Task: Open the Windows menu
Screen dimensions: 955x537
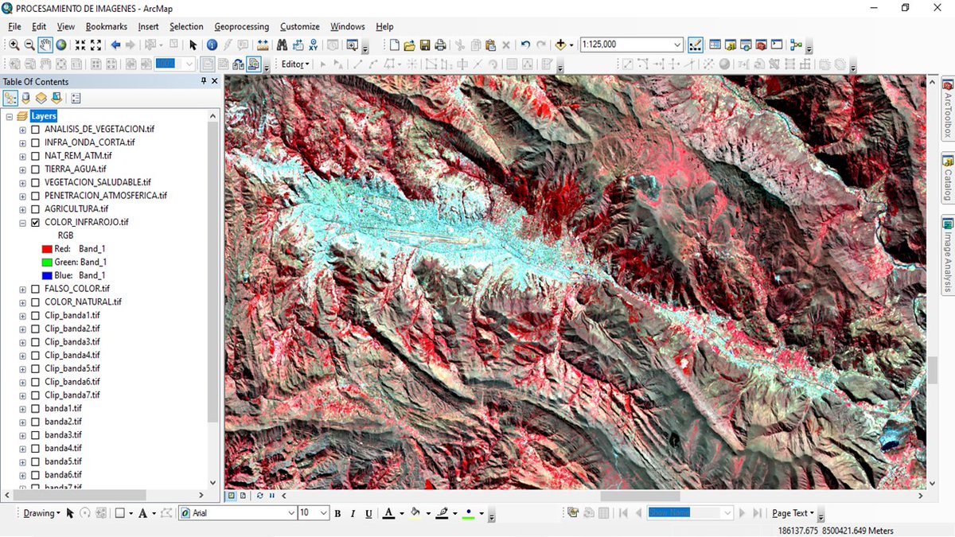Action: point(348,26)
